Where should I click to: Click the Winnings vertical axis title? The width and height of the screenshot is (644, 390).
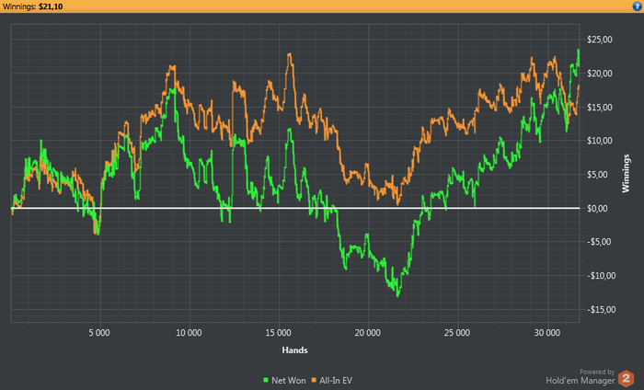tap(626, 173)
